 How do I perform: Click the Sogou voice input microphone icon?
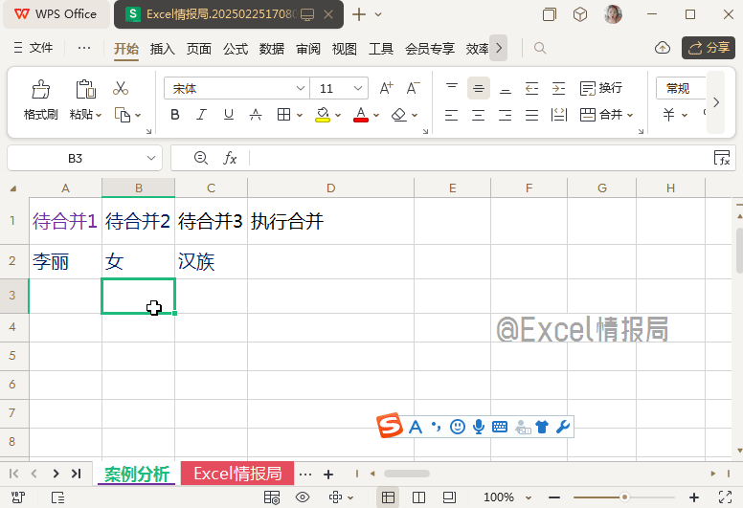tap(479, 427)
